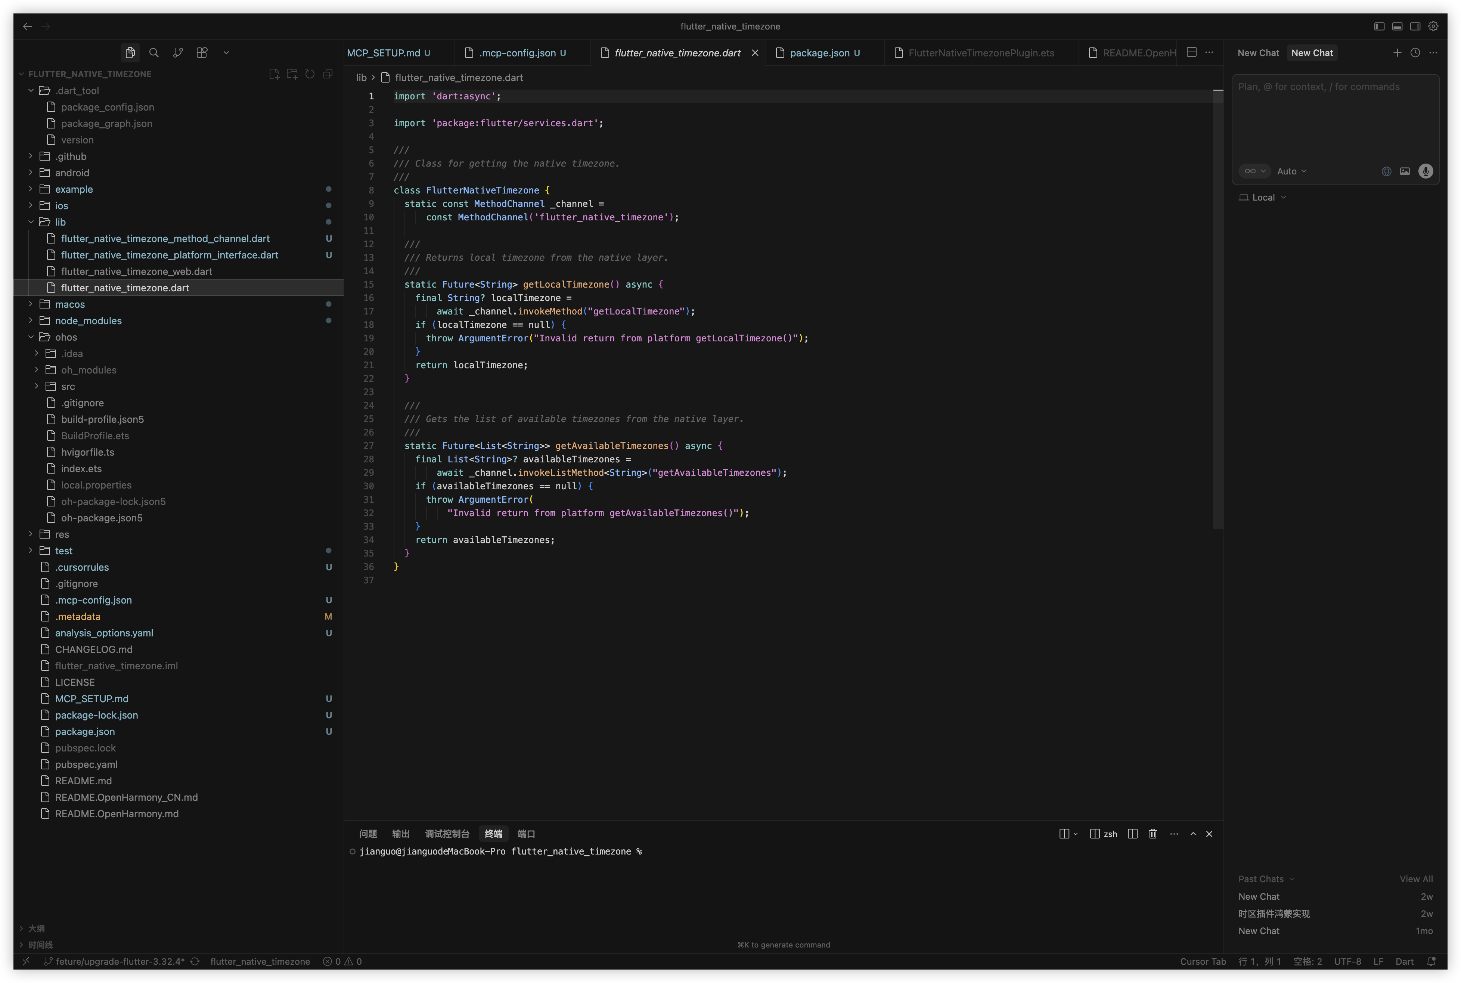This screenshot has width=1461, height=983.
Task: Open the Search view icon
Action: coord(153,53)
